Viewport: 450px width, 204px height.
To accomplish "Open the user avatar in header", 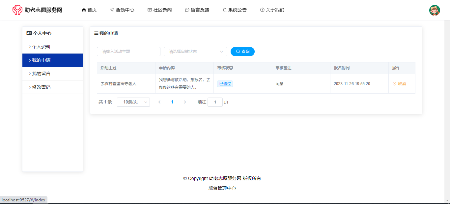I will tap(435, 10).
